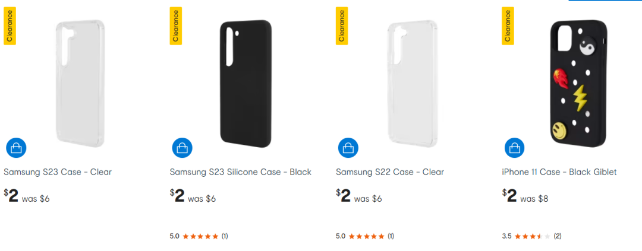Viewport: 642px width, 251px height.
Task: Click Clearance badge on S23 Silicone Black case
Action: point(175,26)
